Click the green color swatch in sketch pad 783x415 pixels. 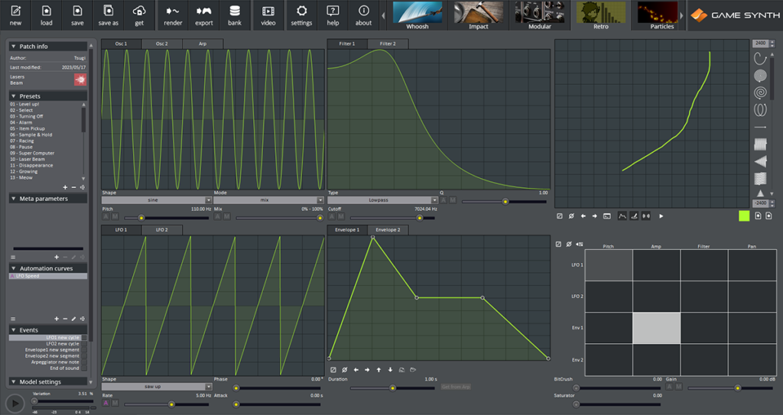click(744, 216)
